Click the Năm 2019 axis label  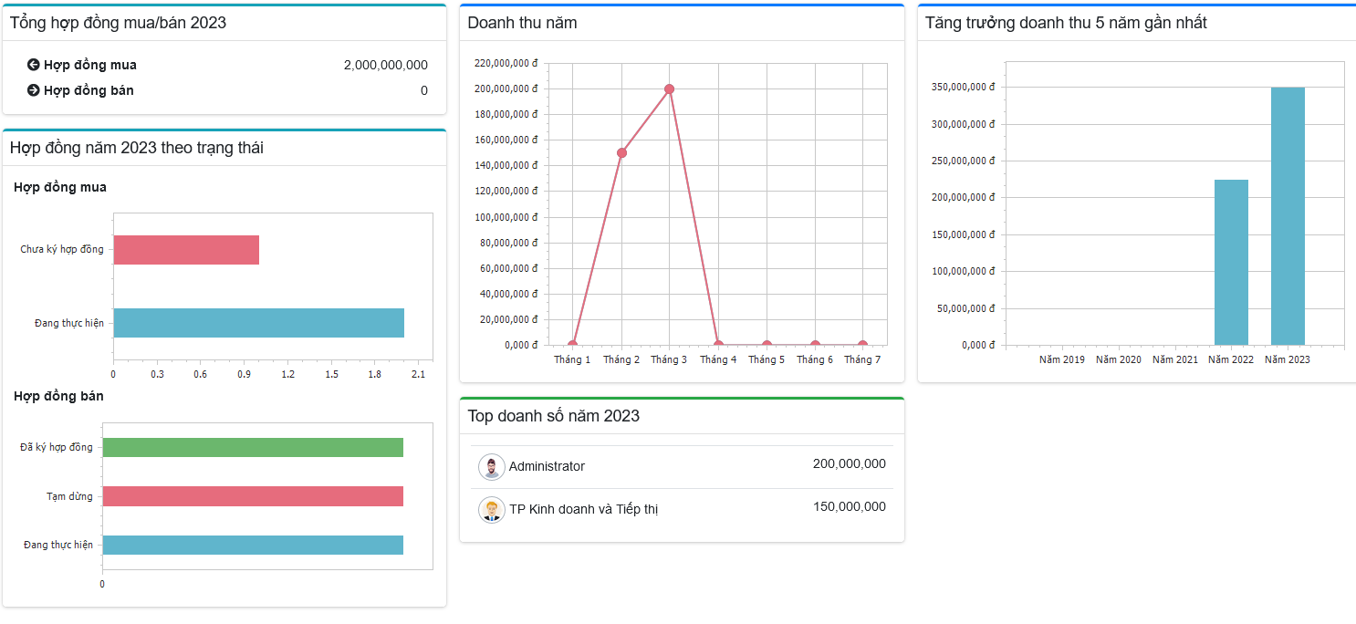pyautogui.click(x=1062, y=359)
